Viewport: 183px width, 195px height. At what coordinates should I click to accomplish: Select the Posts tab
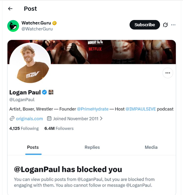click(33, 147)
